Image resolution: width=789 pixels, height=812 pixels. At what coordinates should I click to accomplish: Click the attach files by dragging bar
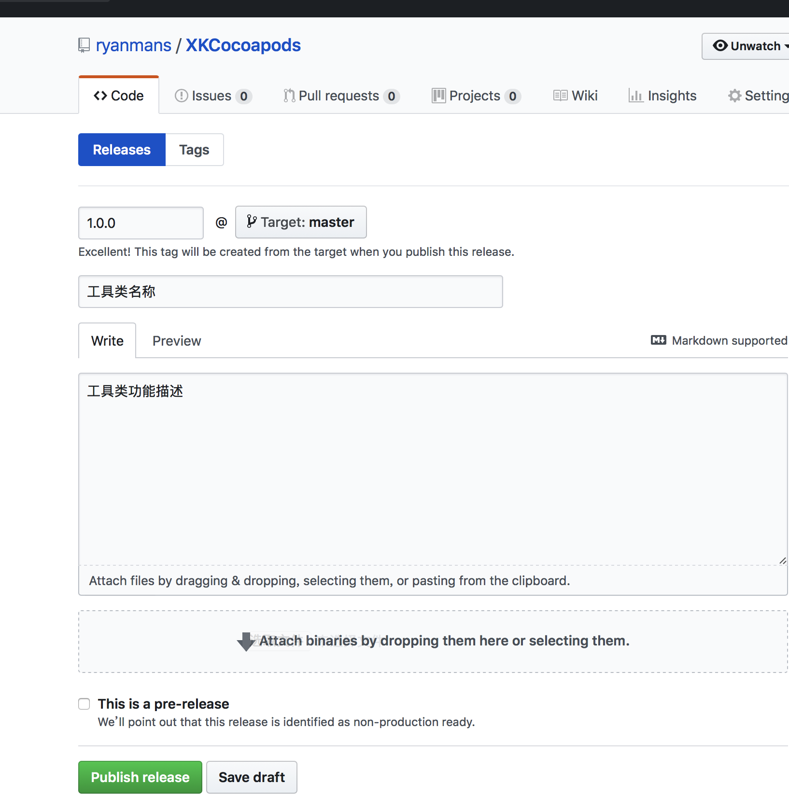(x=433, y=580)
